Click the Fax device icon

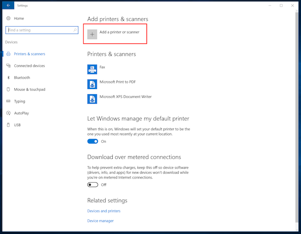coord(92,69)
